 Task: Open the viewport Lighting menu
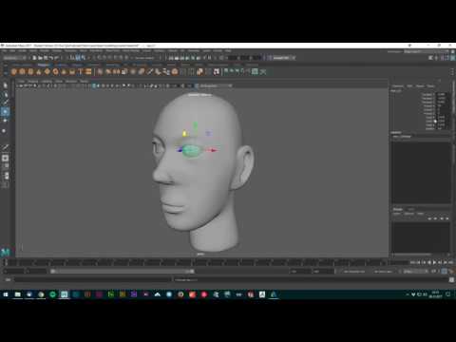47,82
